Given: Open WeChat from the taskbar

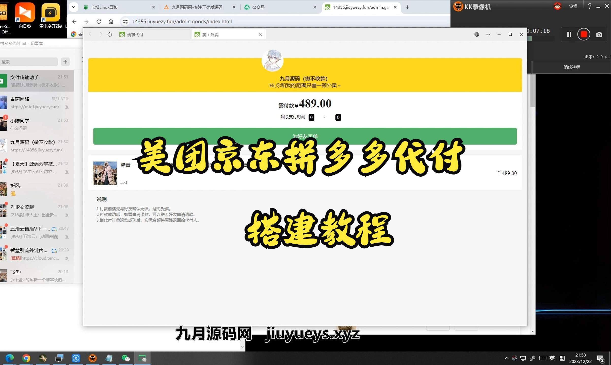Looking at the screenshot, I should coord(126,358).
